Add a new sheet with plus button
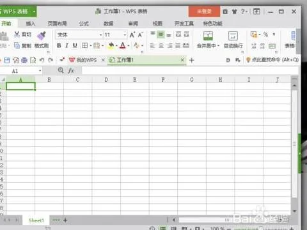Screen dimensions: 307x230 point(65,220)
